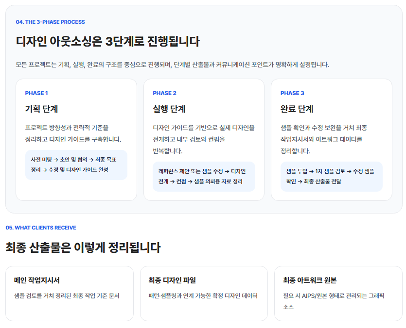Image resolution: width=406 pixels, height=328 pixels.
Task: Click the "완료 단계" card title
Action: [297, 109]
